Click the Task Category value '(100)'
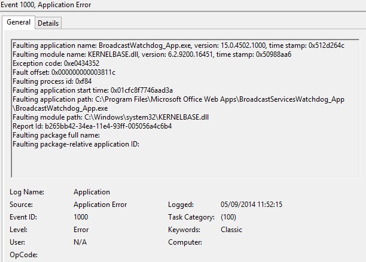 click(x=228, y=217)
